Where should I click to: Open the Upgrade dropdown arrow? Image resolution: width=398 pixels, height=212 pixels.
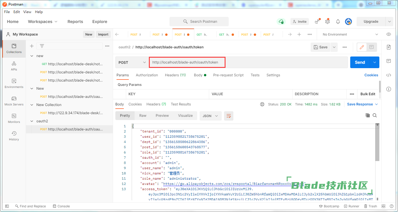point(389,22)
